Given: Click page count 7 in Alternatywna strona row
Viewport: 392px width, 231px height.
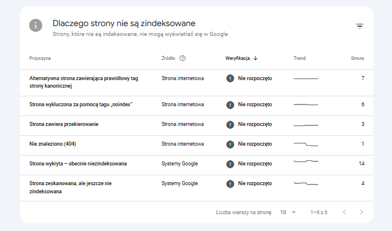Looking at the screenshot, I should pyautogui.click(x=363, y=78).
